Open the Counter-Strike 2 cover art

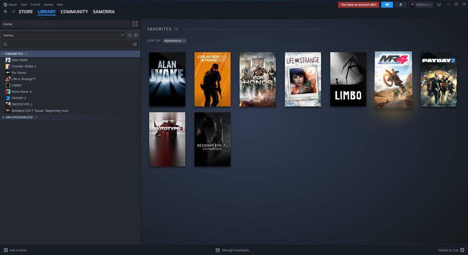click(212, 79)
